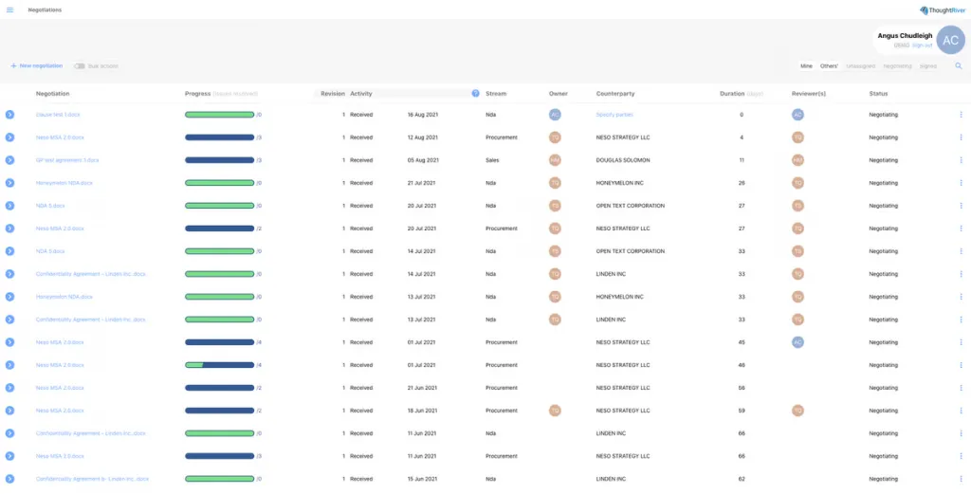Screen dimensions: 971x494
Task: Open Angus Chudleigh's AC profile avatar
Action: tap(950, 40)
